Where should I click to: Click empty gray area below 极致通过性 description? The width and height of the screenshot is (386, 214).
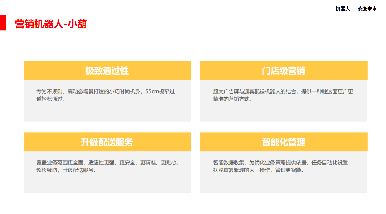[x=107, y=113]
